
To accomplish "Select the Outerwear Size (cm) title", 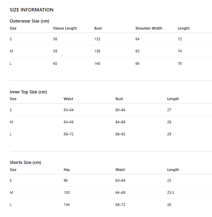I will [29, 21].
